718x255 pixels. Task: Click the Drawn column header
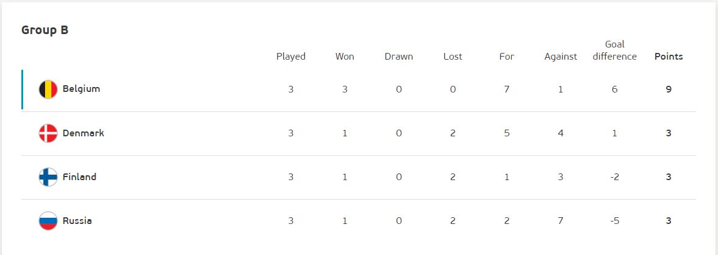click(399, 57)
